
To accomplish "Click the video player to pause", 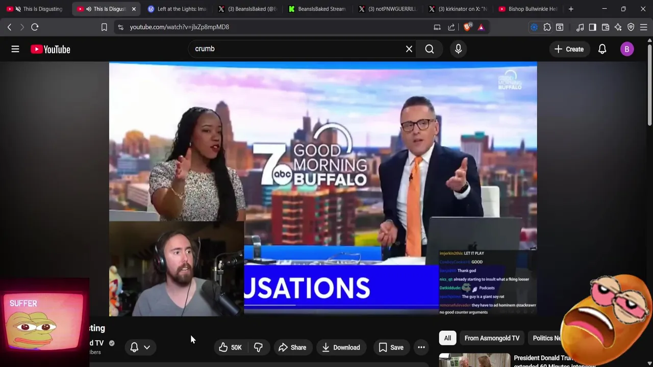I will point(323,189).
